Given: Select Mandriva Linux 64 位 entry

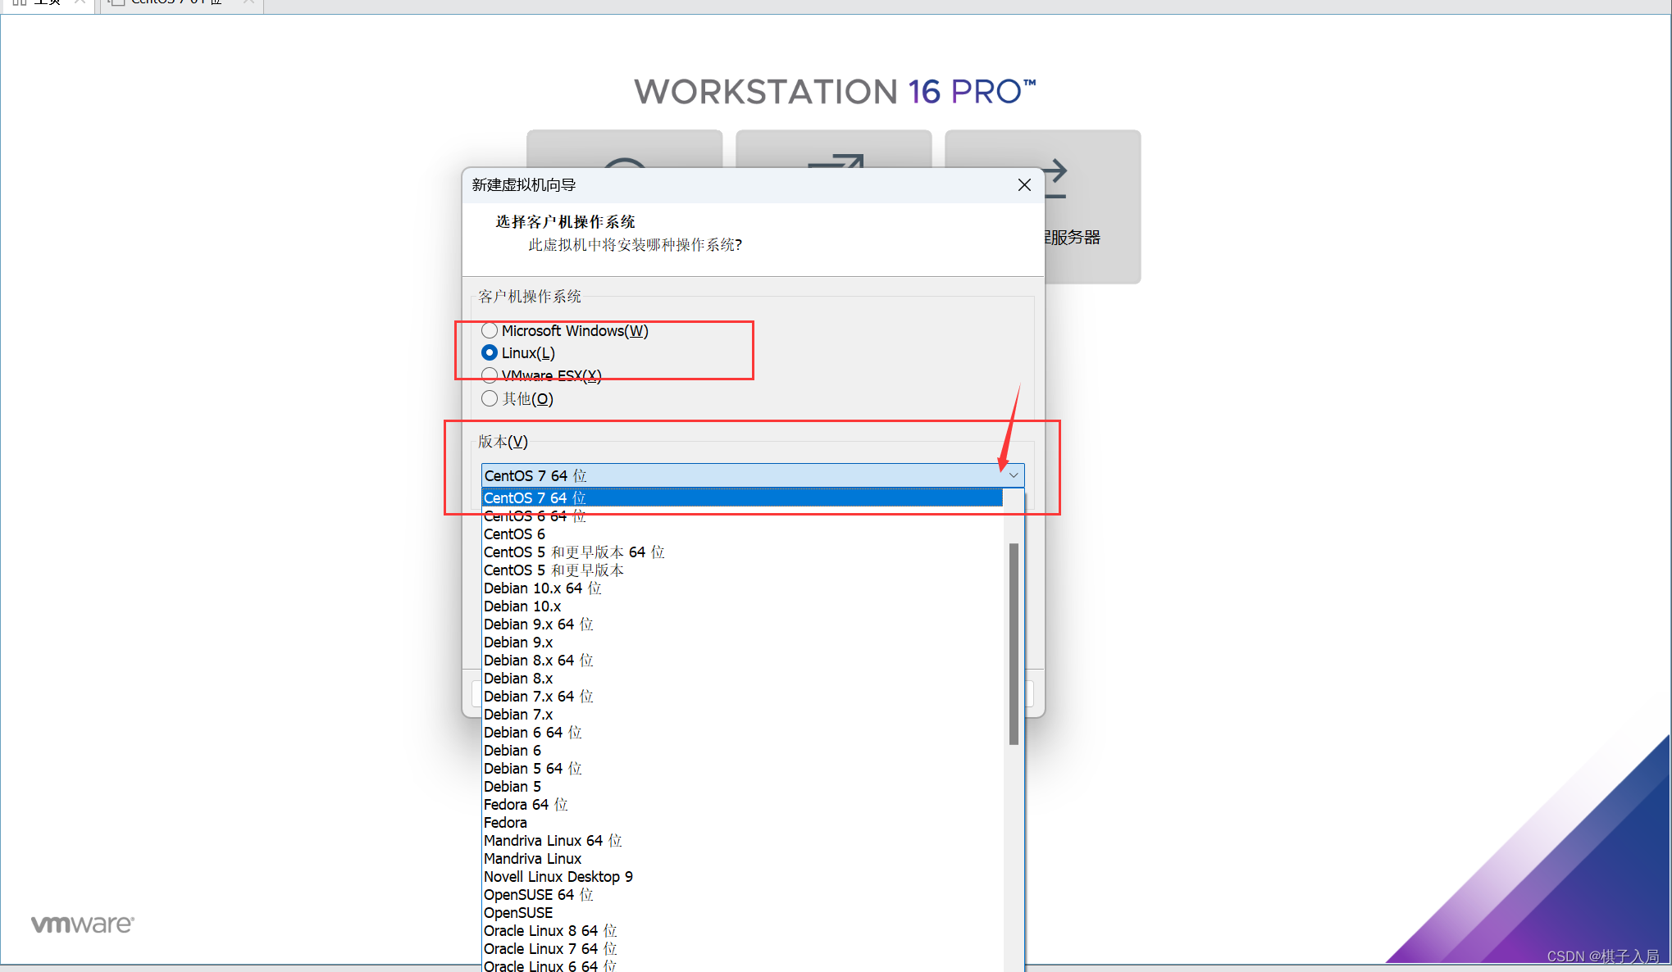Looking at the screenshot, I should pos(552,841).
